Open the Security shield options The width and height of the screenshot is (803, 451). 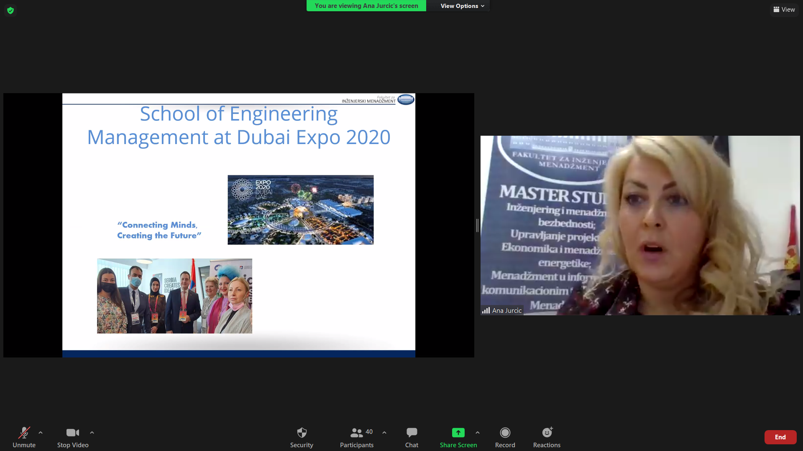(302, 437)
